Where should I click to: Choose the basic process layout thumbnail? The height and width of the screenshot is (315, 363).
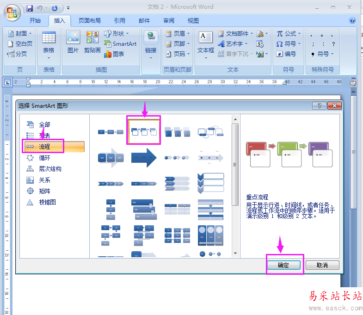coord(111,132)
